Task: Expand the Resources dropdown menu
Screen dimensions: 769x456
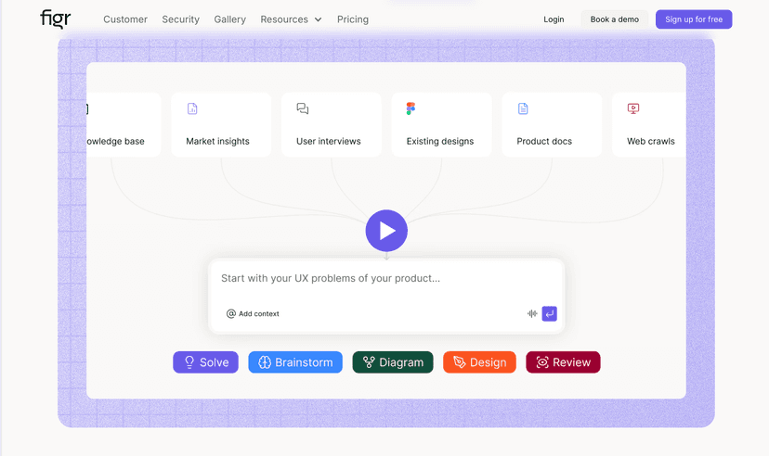Action: pos(291,19)
